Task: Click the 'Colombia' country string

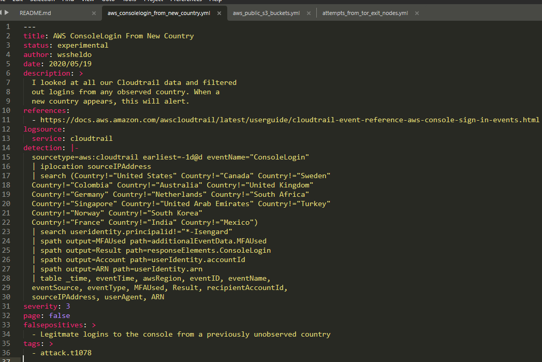Action: tap(92, 185)
